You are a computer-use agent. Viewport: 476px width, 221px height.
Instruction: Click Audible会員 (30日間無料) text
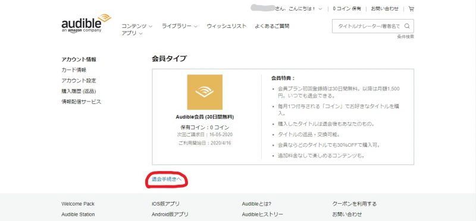point(205,117)
